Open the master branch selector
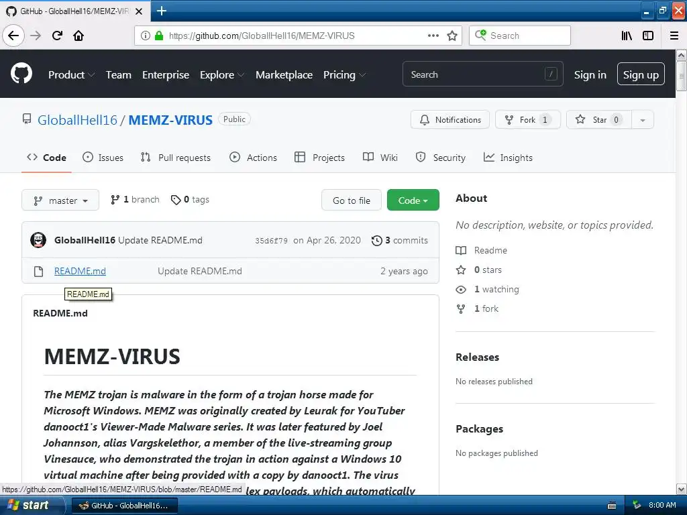 (x=60, y=200)
